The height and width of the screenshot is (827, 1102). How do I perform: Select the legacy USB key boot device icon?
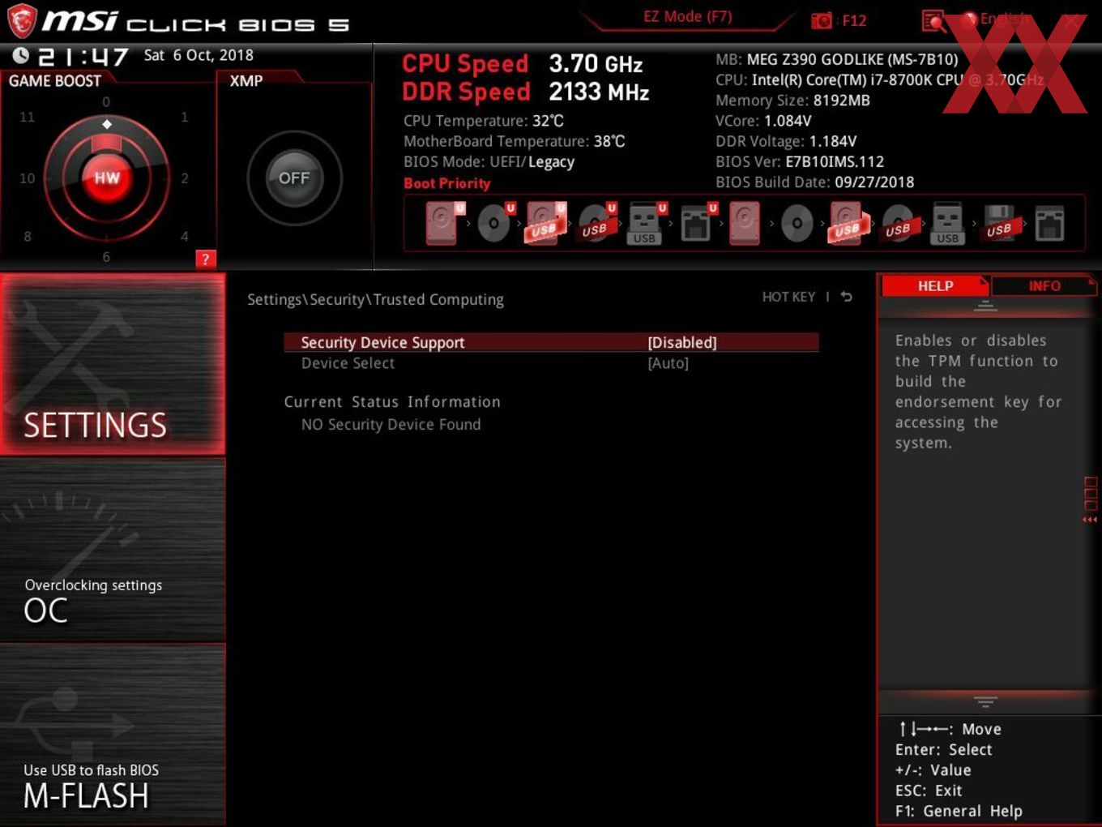click(x=947, y=223)
